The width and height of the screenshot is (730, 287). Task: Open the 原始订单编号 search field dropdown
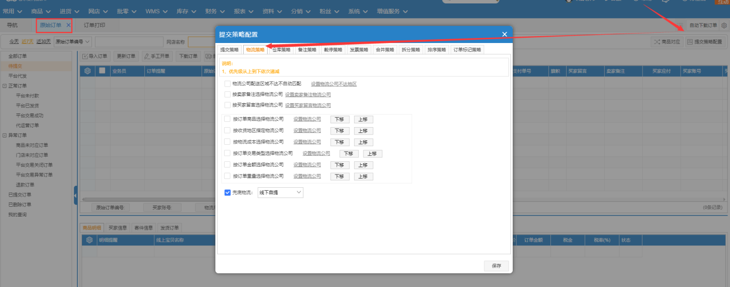click(72, 42)
